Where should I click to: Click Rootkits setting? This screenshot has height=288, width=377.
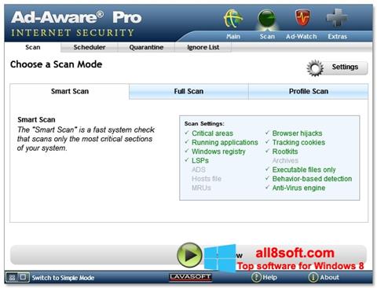coord(285,151)
